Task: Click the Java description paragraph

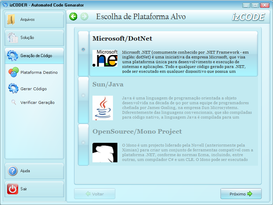Action: [187, 108]
